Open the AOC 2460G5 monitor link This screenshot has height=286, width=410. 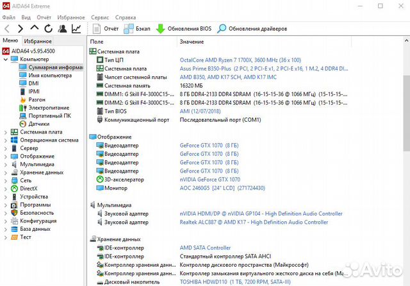click(x=222, y=188)
